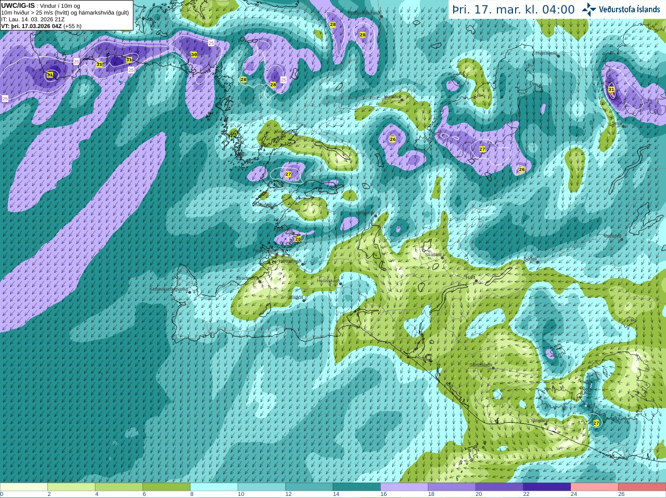
Task: Click the Hveravellir station label
Action: 546,53
